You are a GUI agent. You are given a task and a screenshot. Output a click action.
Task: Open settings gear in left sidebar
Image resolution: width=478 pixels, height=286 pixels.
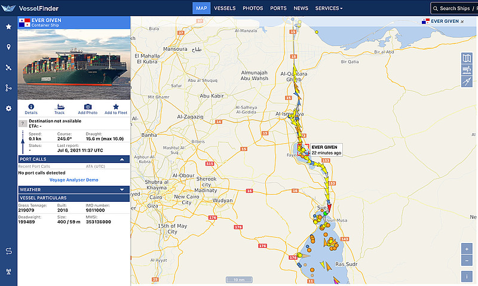click(8, 108)
